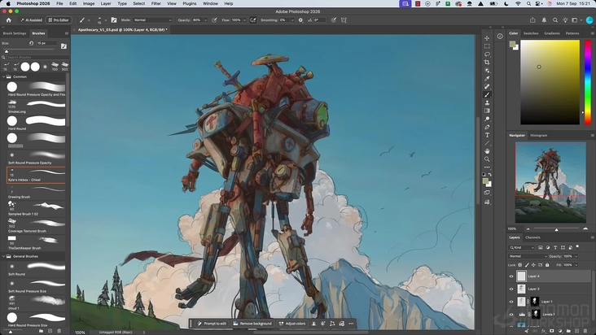The height and width of the screenshot is (335, 596).
Task: Select the Clone Stamp tool
Action: [x=487, y=102]
